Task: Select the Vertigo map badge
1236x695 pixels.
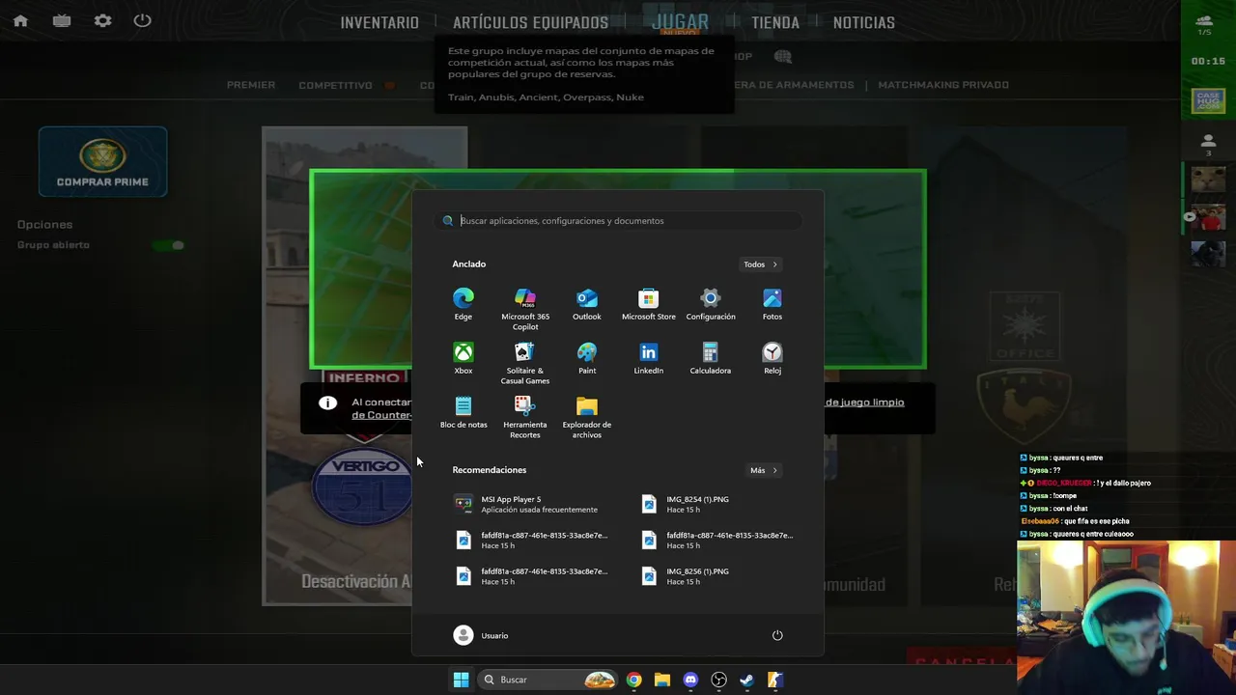Action: (x=362, y=487)
